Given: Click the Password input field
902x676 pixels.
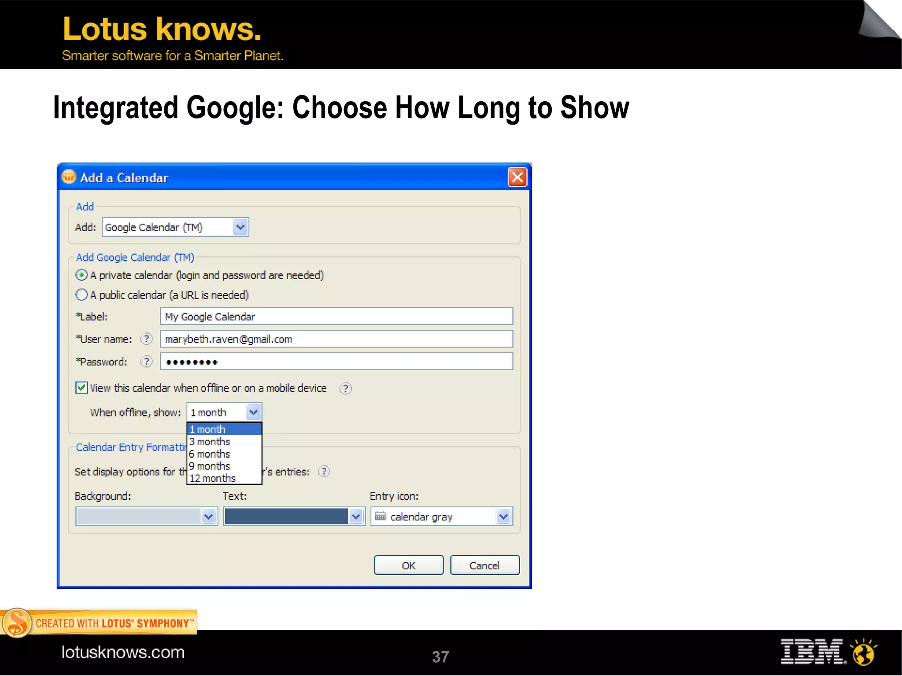Looking at the screenshot, I should (x=336, y=362).
